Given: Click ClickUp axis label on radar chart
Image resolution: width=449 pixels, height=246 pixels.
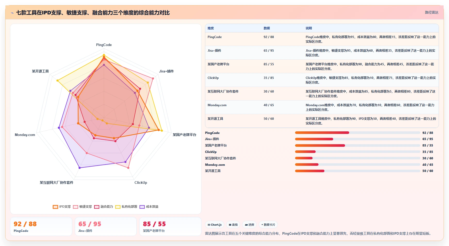Looking at the screenshot, I should click(141, 183).
